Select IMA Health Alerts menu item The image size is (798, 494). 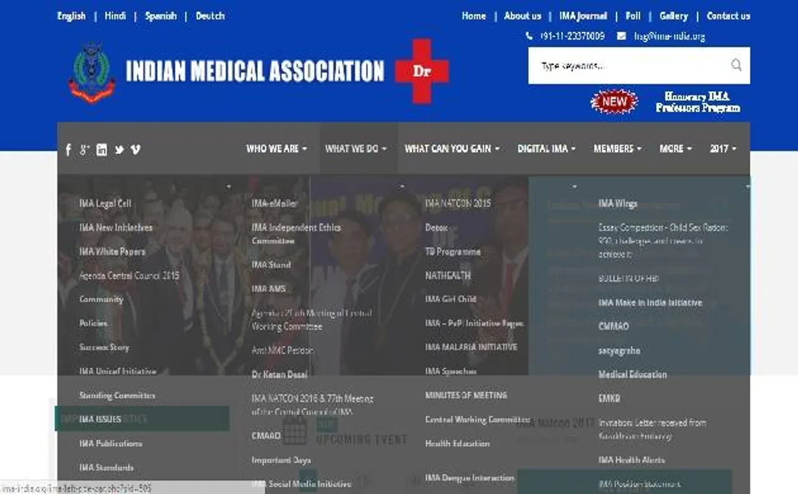tap(631, 460)
